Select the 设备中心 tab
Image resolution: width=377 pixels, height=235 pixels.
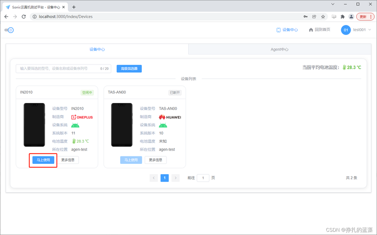click(97, 49)
